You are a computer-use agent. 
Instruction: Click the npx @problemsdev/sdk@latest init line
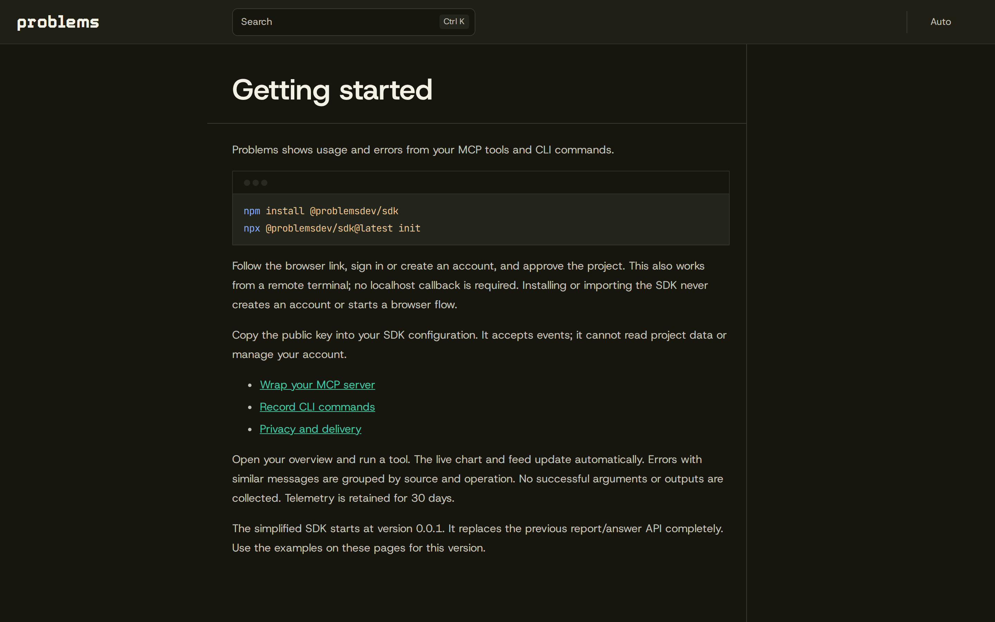click(x=332, y=228)
